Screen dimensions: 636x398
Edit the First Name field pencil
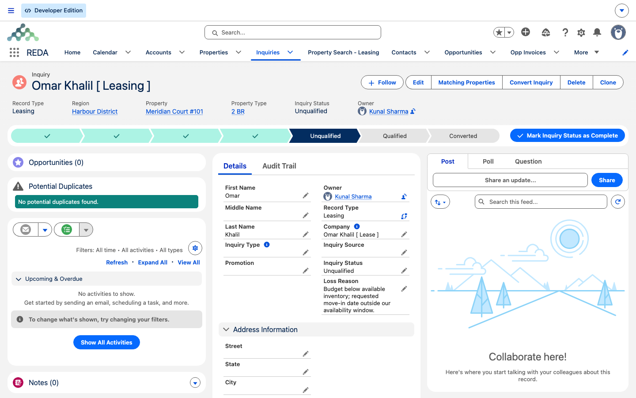click(x=306, y=195)
